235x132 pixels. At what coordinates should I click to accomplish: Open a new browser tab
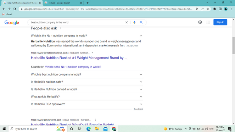click(x=88, y=3)
